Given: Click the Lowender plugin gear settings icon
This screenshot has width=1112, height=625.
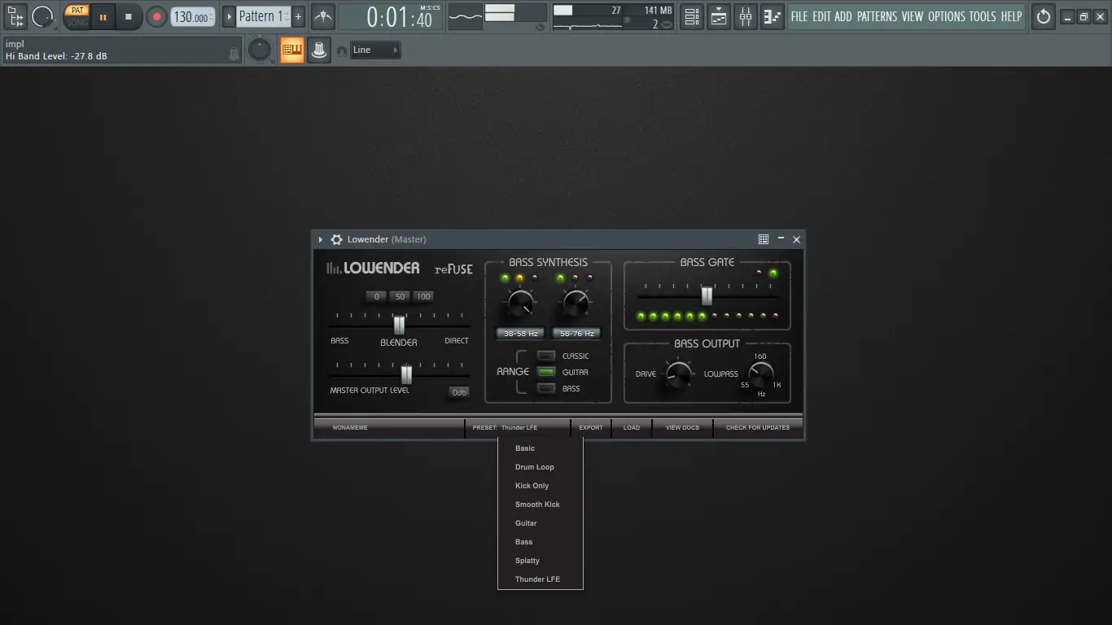Looking at the screenshot, I should click(336, 239).
